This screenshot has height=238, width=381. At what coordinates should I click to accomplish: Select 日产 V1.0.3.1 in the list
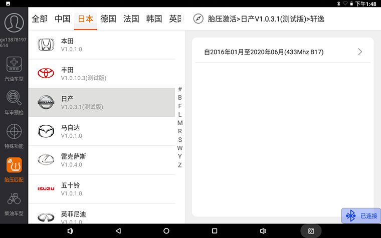point(102,102)
